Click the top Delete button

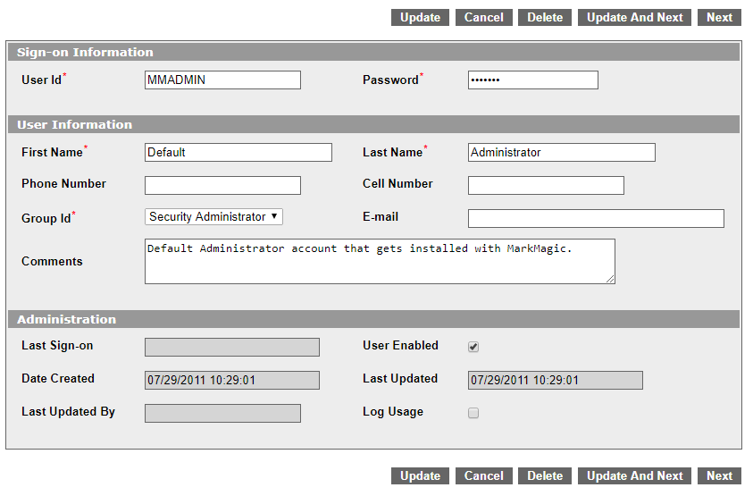coord(545,17)
